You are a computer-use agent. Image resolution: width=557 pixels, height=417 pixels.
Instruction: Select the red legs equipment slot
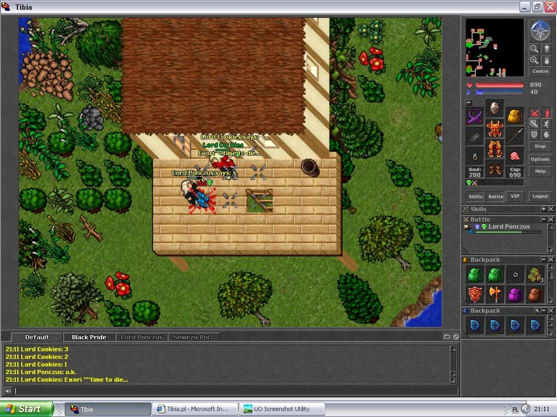point(494,149)
